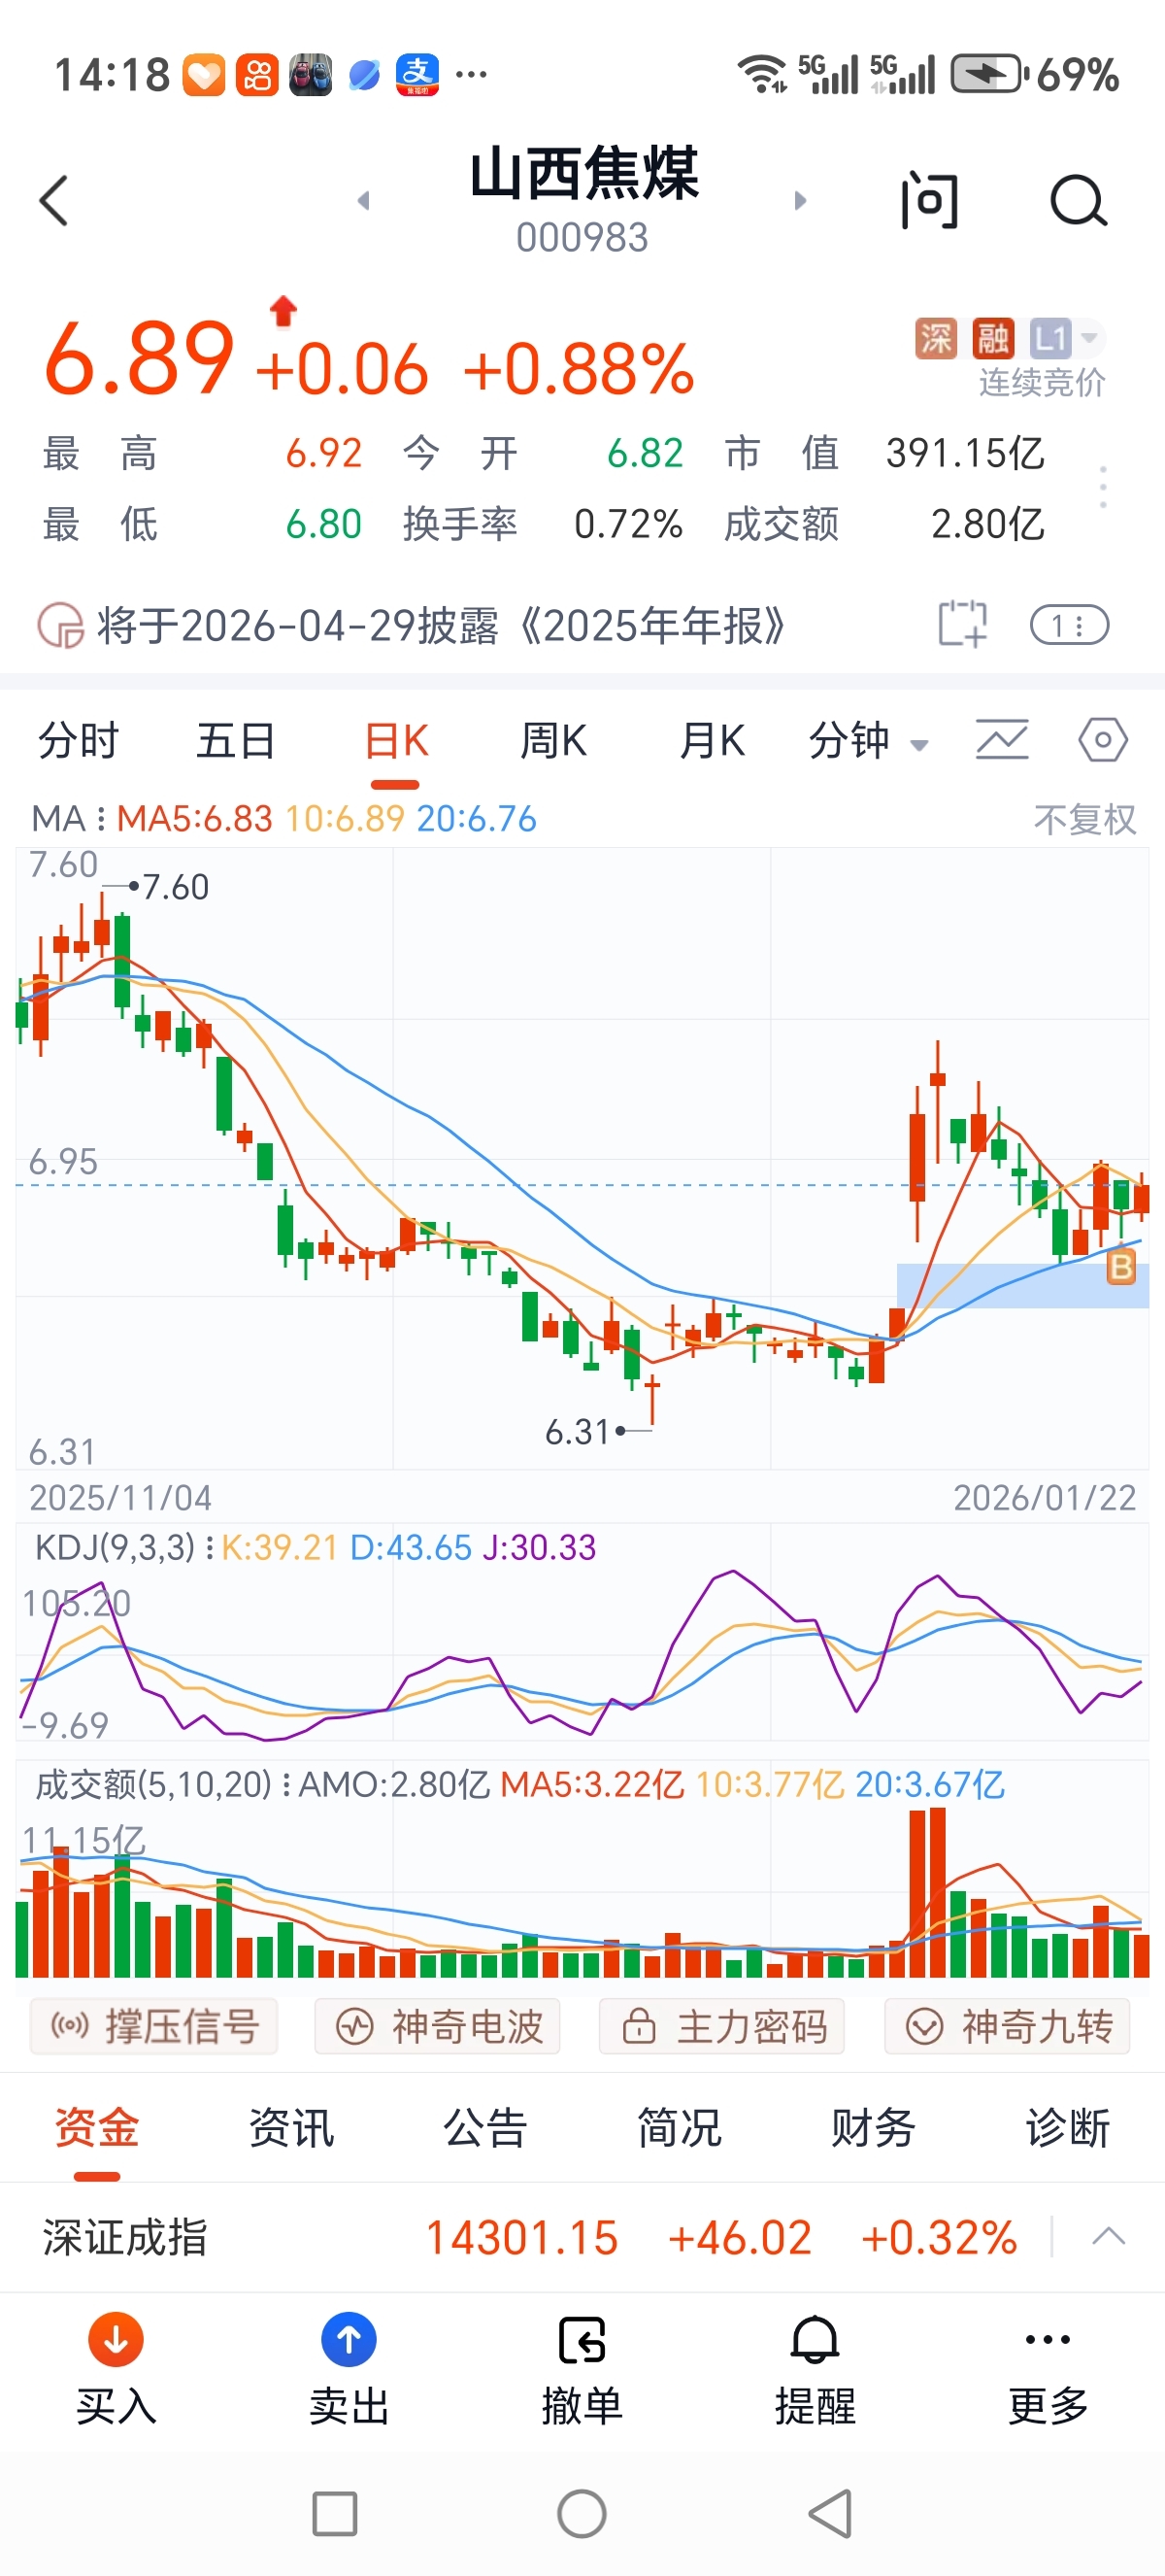The width and height of the screenshot is (1165, 2576).
Task: Tap the 市值 391.15亿 value
Action: point(965,454)
